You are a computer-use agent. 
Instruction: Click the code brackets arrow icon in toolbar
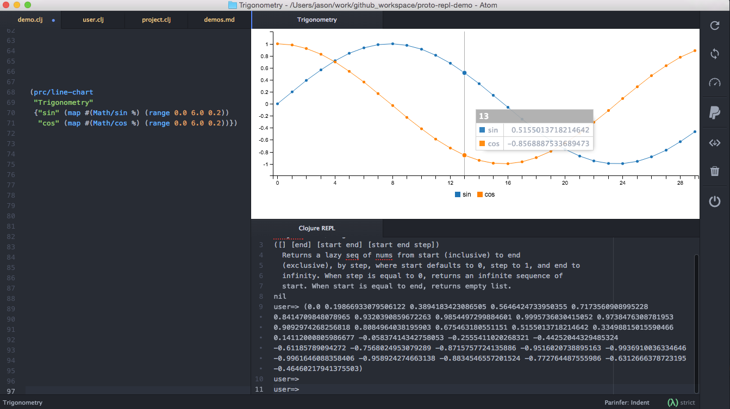(715, 143)
